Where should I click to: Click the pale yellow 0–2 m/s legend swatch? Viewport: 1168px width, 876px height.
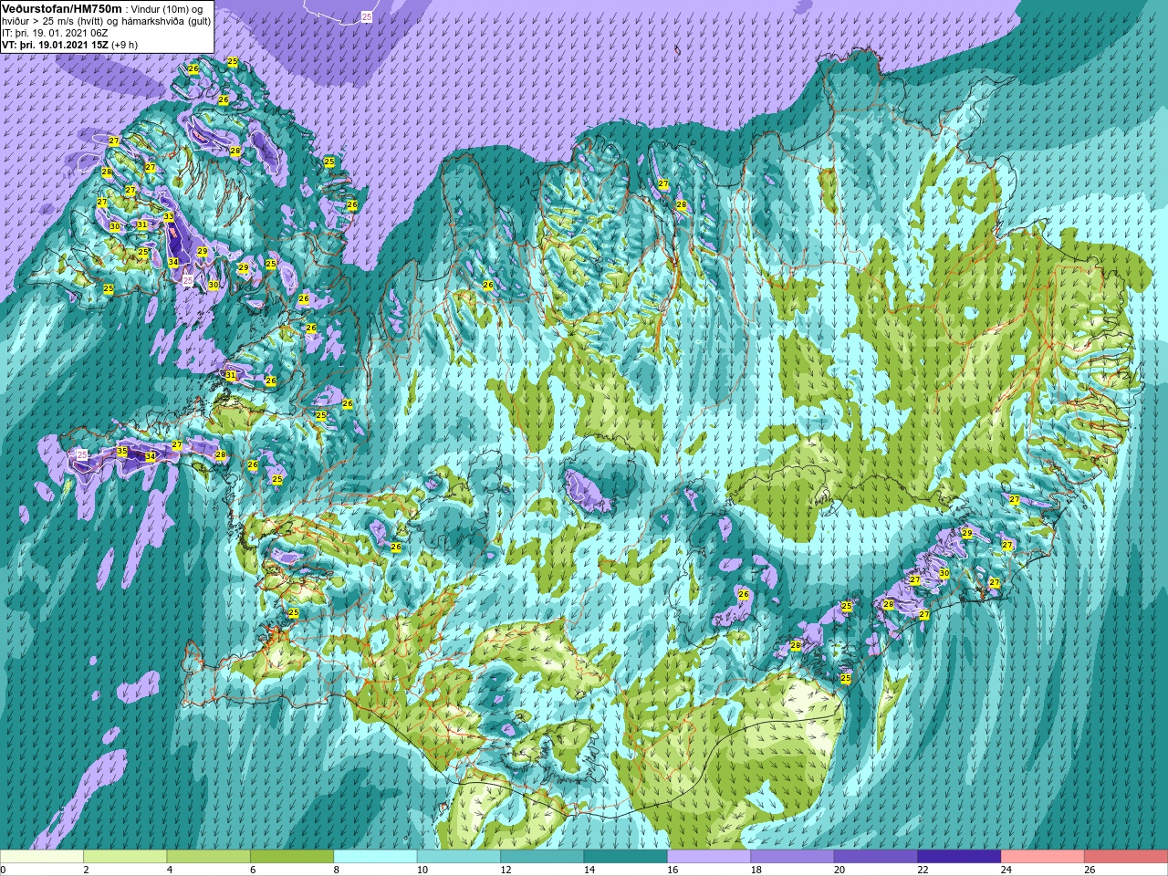point(42,857)
